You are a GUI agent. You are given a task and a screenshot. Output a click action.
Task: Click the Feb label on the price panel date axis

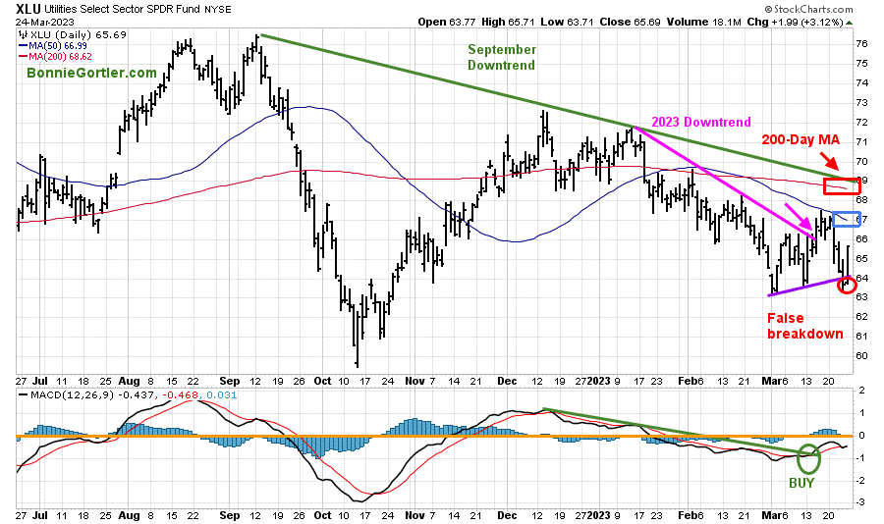[x=688, y=381]
